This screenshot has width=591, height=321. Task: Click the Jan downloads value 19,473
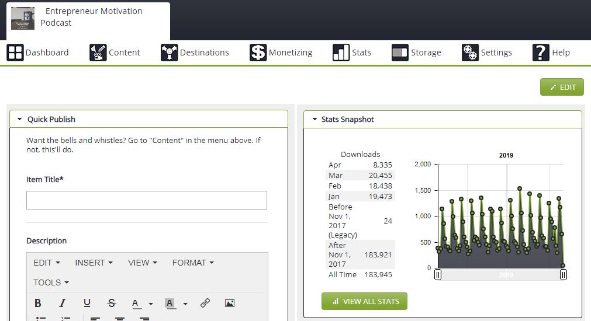point(381,197)
